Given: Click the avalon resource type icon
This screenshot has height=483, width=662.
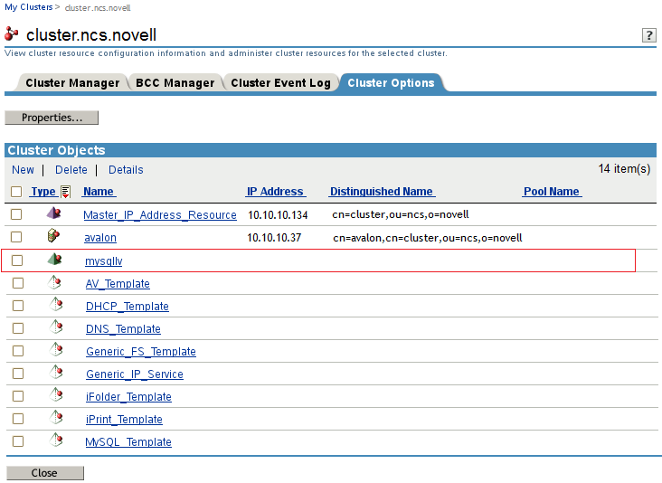Looking at the screenshot, I should click(x=54, y=237).
